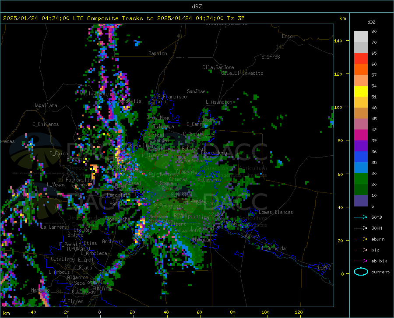Screen dimensions: 394x318
Task: Click the Encon place label
Action: tap(288, 36)
